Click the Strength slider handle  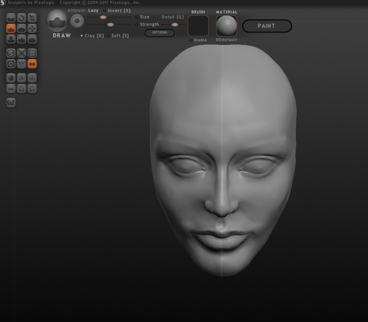click(x=110, y=24)
